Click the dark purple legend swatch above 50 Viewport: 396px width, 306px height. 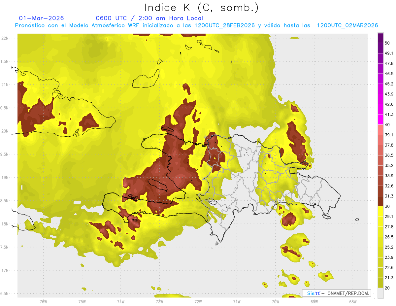coord(381,38)
